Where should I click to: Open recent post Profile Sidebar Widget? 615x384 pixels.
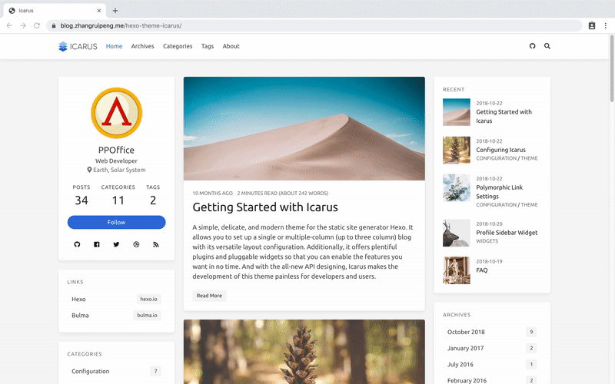pyautogui.click(x=507, y=233)
